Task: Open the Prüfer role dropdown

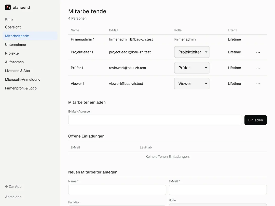Action: (192, 68)
